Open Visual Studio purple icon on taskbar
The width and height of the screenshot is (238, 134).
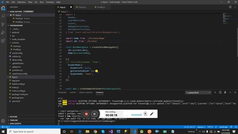[x=111, y=131]
